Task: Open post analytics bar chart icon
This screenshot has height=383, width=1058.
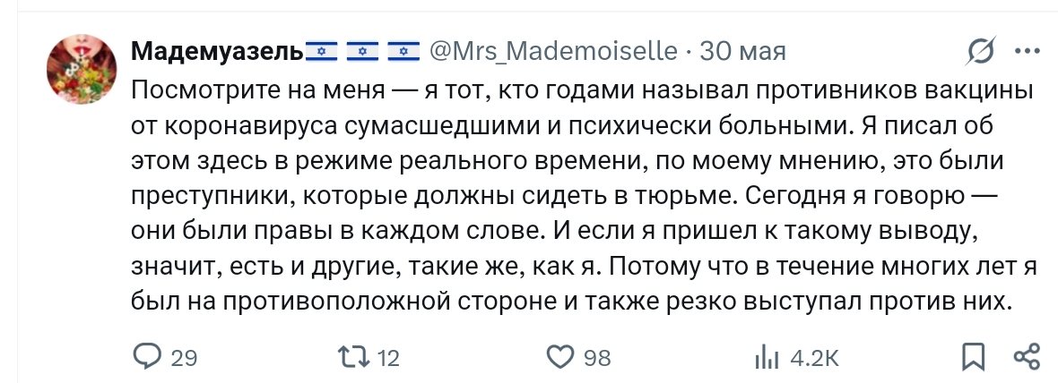Action: pos(767,358)
